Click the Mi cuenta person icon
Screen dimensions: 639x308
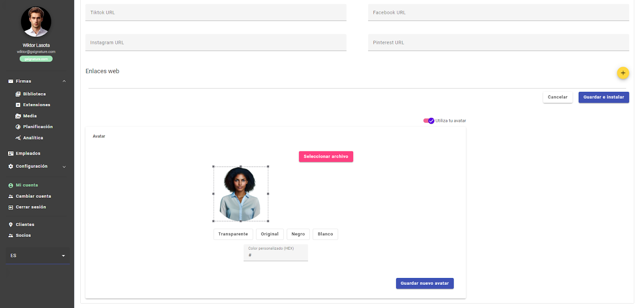click(11, 185)
